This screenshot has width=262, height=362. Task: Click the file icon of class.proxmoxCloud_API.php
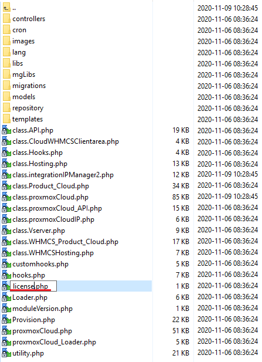point(6,208)
